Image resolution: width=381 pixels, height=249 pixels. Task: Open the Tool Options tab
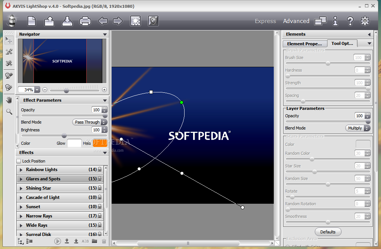[342, 43]
